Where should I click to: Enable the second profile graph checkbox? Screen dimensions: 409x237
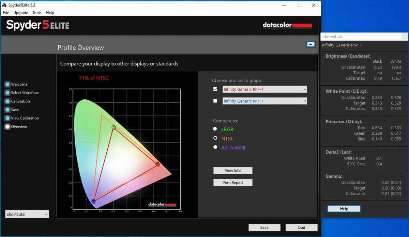215,101
